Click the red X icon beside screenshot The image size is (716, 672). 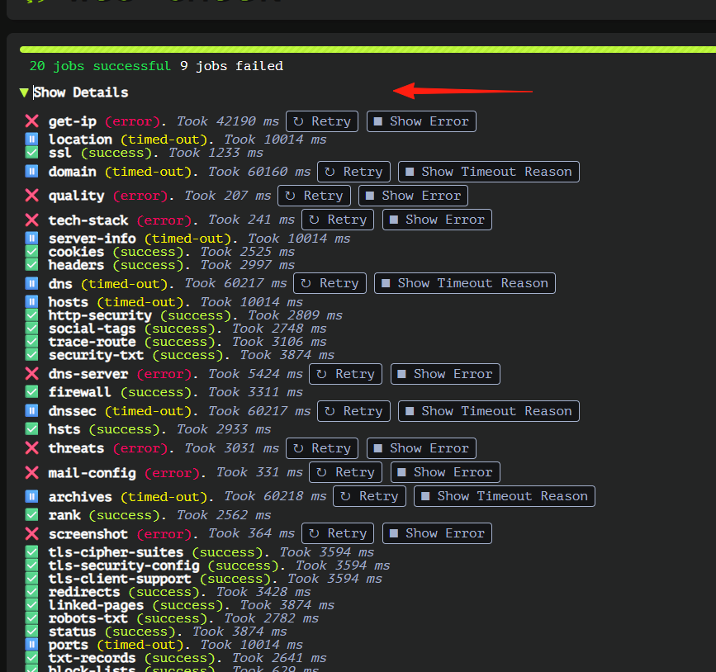coord(31,533)
